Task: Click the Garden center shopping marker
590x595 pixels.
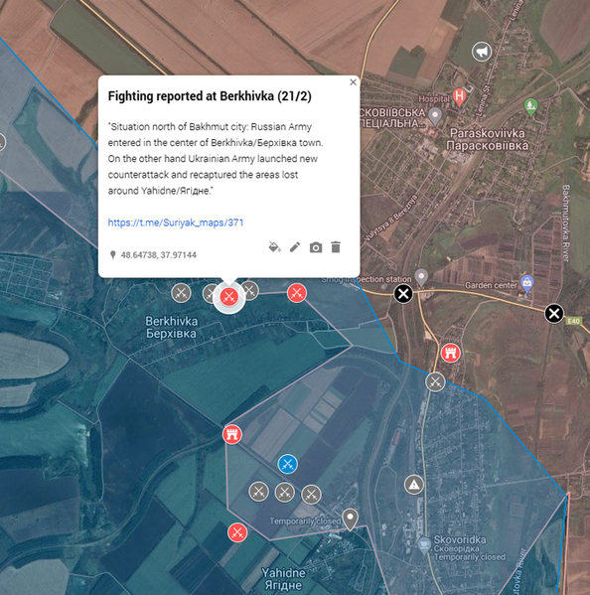Action: coord(527,283)
